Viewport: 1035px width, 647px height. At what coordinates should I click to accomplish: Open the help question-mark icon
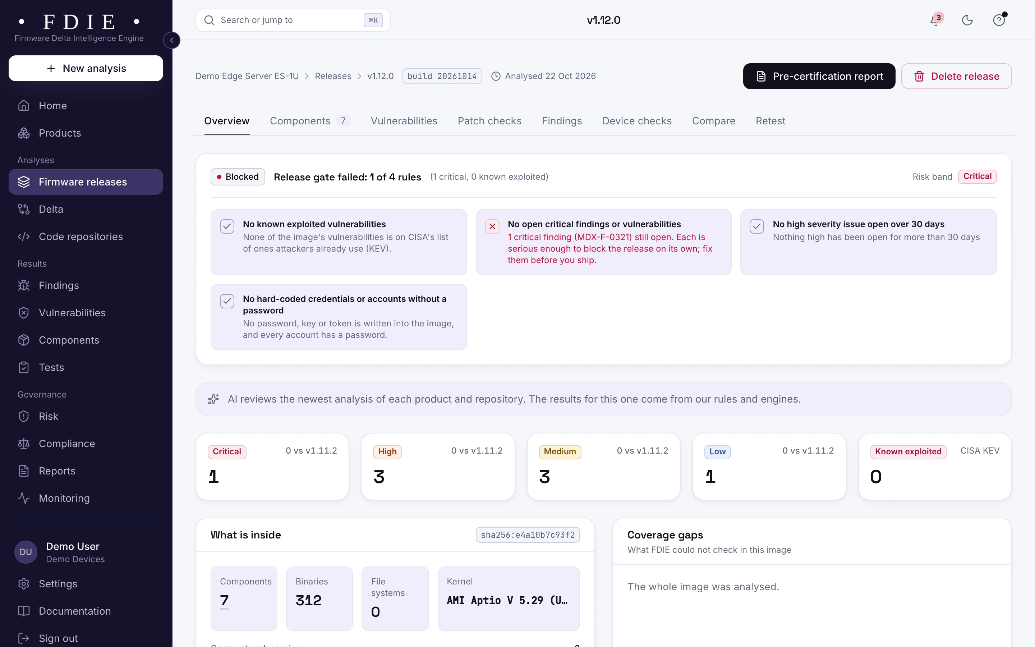[999, 20]
